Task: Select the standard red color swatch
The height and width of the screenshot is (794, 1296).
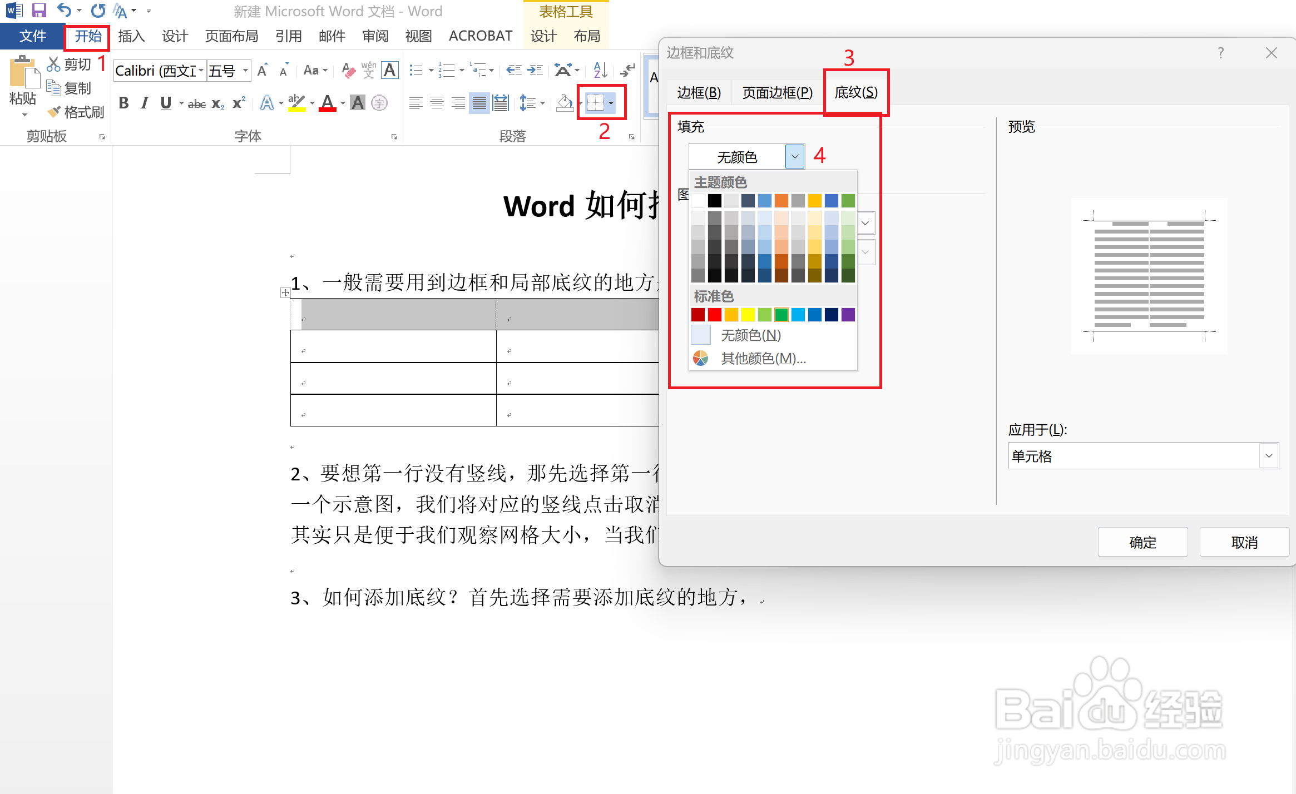Action: pyautogui.click(x=715, y=315)
